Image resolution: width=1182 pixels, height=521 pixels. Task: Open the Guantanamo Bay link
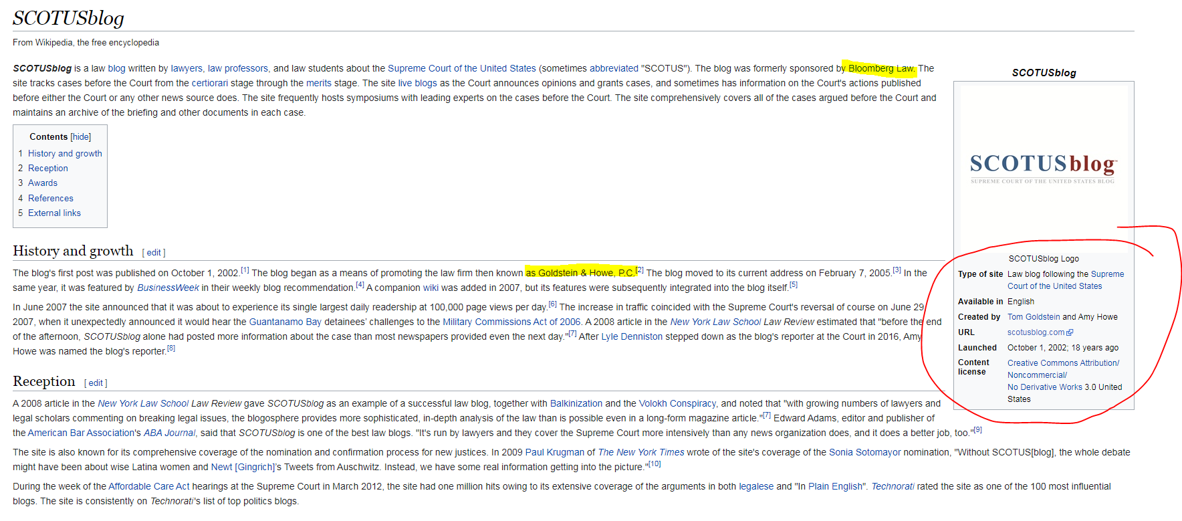pyautogui.click(x=285, y=322)
